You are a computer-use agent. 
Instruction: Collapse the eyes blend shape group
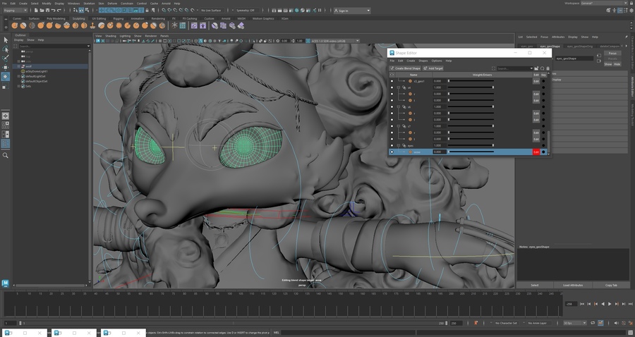[x=398, y=145]
